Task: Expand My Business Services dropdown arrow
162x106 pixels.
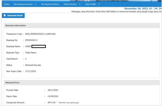Action: [35, 4]
